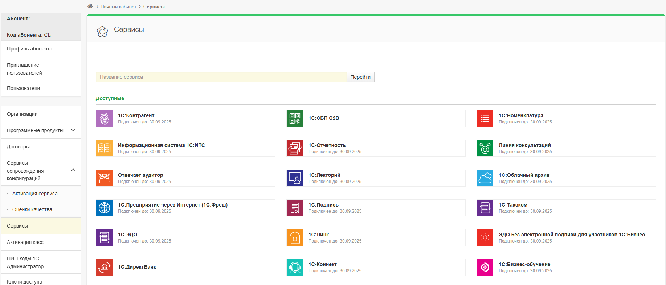Open 1С-ЭДО service title
This screenshot has height=285, width=666.
(x=127, y=235)
